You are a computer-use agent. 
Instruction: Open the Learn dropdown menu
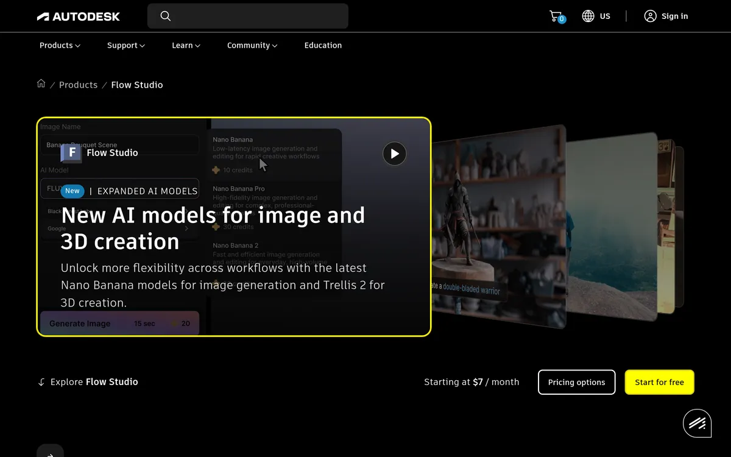coord(186,46)
